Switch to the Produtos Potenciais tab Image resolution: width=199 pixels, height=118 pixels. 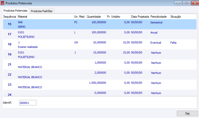pos(15,11)
